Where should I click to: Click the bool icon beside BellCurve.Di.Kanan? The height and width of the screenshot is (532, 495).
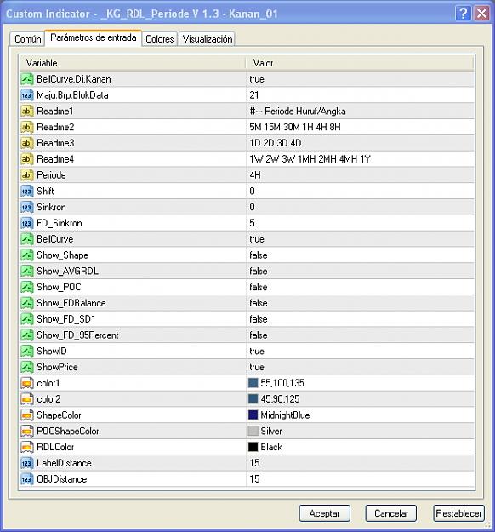coord(26,79)
